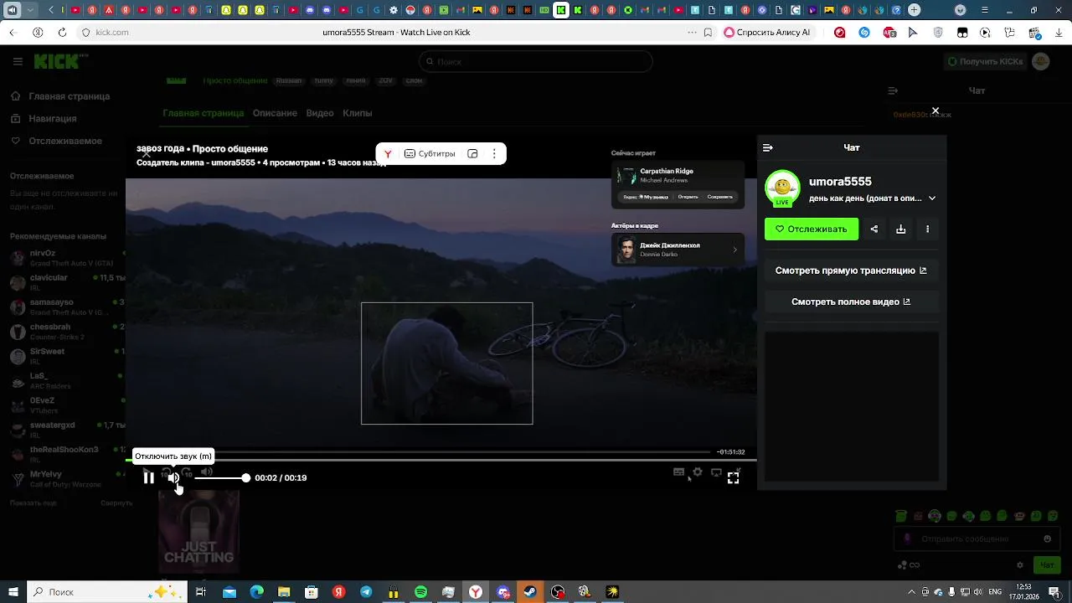Open Смотреть прямую трансляцию link
Image resolution: width=1072 pixels, height=603 pixels.
pos(851,271)
